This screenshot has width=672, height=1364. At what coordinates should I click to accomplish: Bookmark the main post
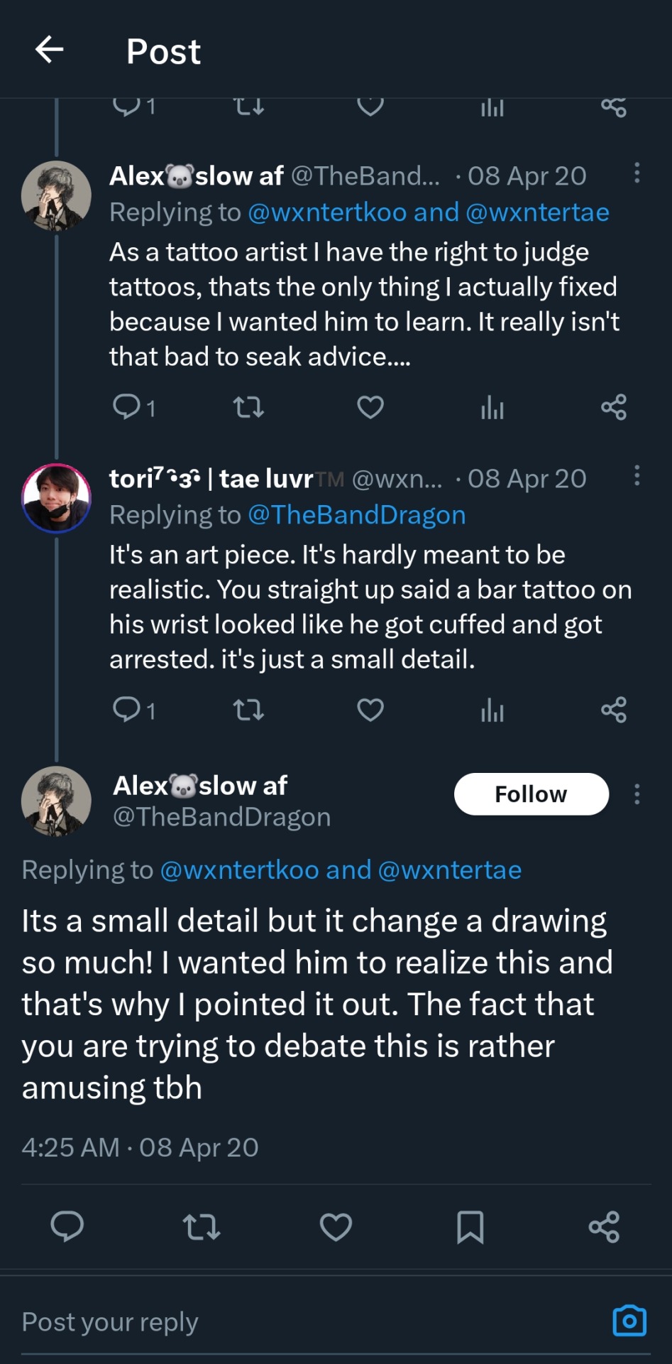tap(470, 1227)
